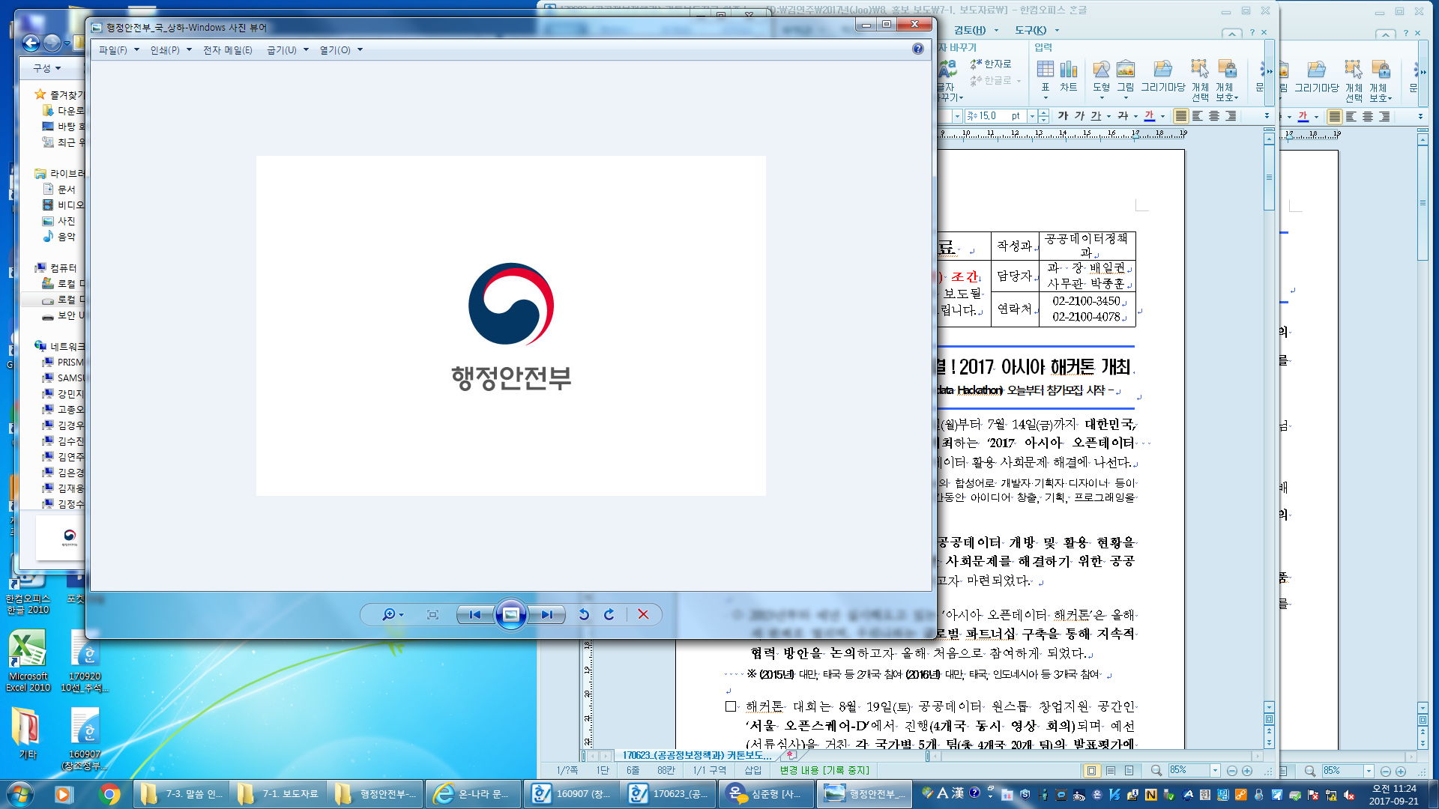Toggle justify alignment in front Hangul window

1181,116
